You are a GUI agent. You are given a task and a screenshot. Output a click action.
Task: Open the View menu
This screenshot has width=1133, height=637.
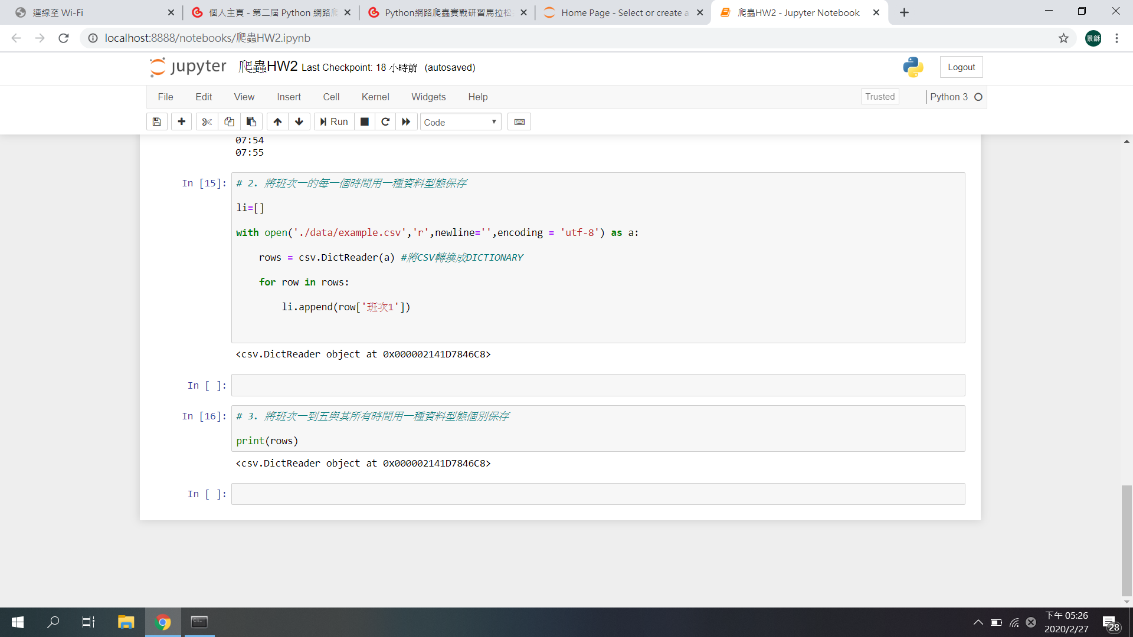[x=244, y=97]
